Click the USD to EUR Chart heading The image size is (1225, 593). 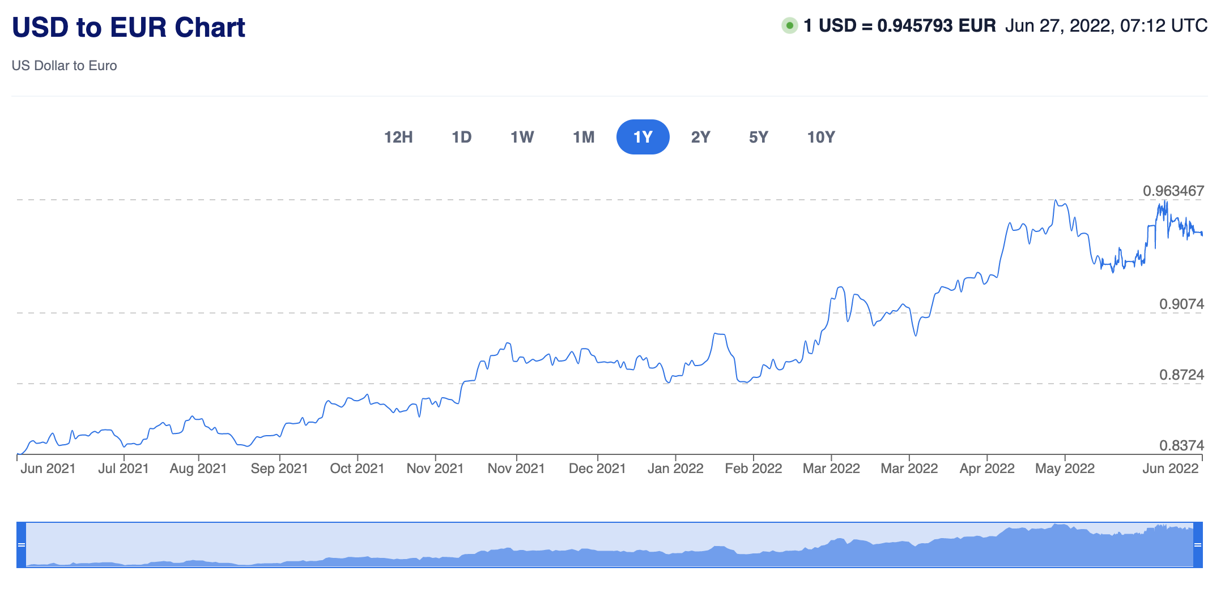click(129, 27)
